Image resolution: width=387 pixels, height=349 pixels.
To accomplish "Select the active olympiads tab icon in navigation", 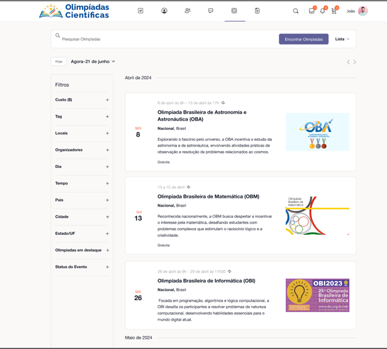I will [x=234, y=11].
